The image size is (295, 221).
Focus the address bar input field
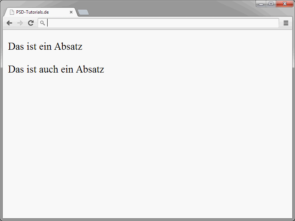159,23
